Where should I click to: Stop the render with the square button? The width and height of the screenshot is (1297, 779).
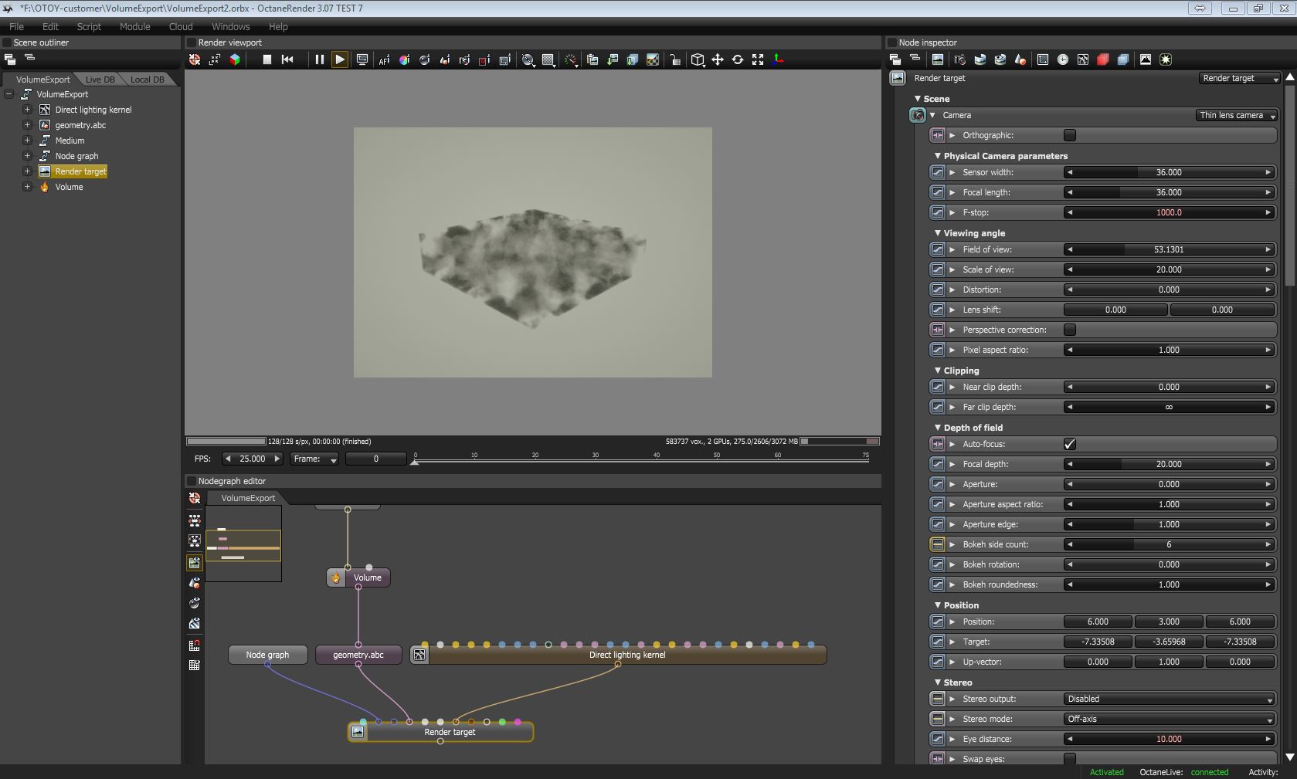point(267,59)
